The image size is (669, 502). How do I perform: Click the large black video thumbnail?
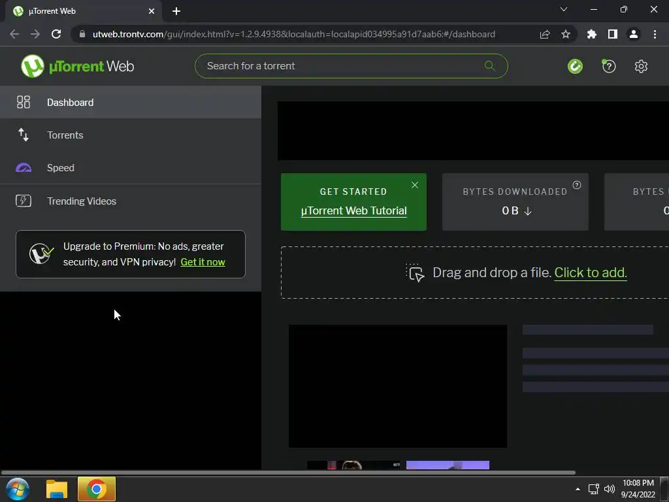pos(398,386)
